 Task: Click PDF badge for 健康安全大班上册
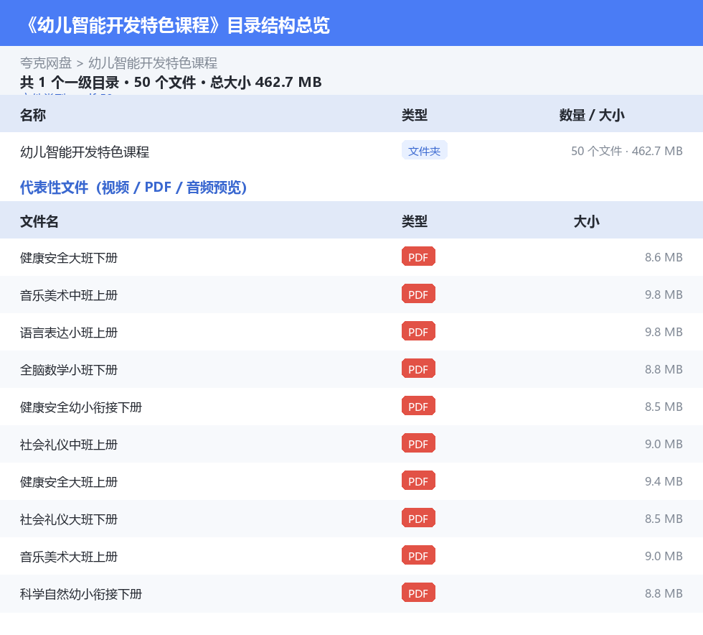(418, 480)
